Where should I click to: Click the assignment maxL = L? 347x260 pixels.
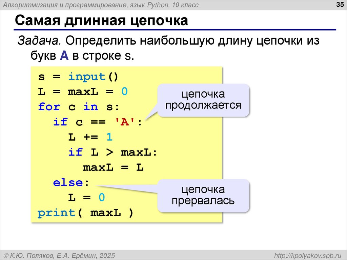pos(113,167)
